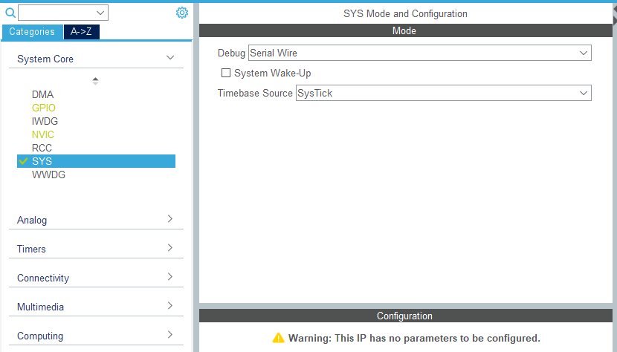Open the search field dropdown arrow
The width and height of the screenshot is (617, 352).
tap(101, 13)
